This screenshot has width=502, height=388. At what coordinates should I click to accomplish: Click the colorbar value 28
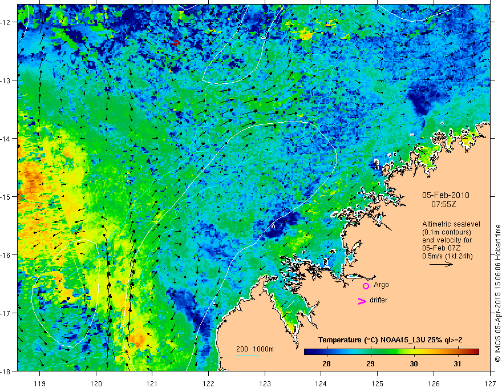326,363
